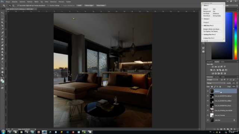The width and height of the screenshot is (239, 134).
Task: Select the Type tool
Action: [2, 62]
